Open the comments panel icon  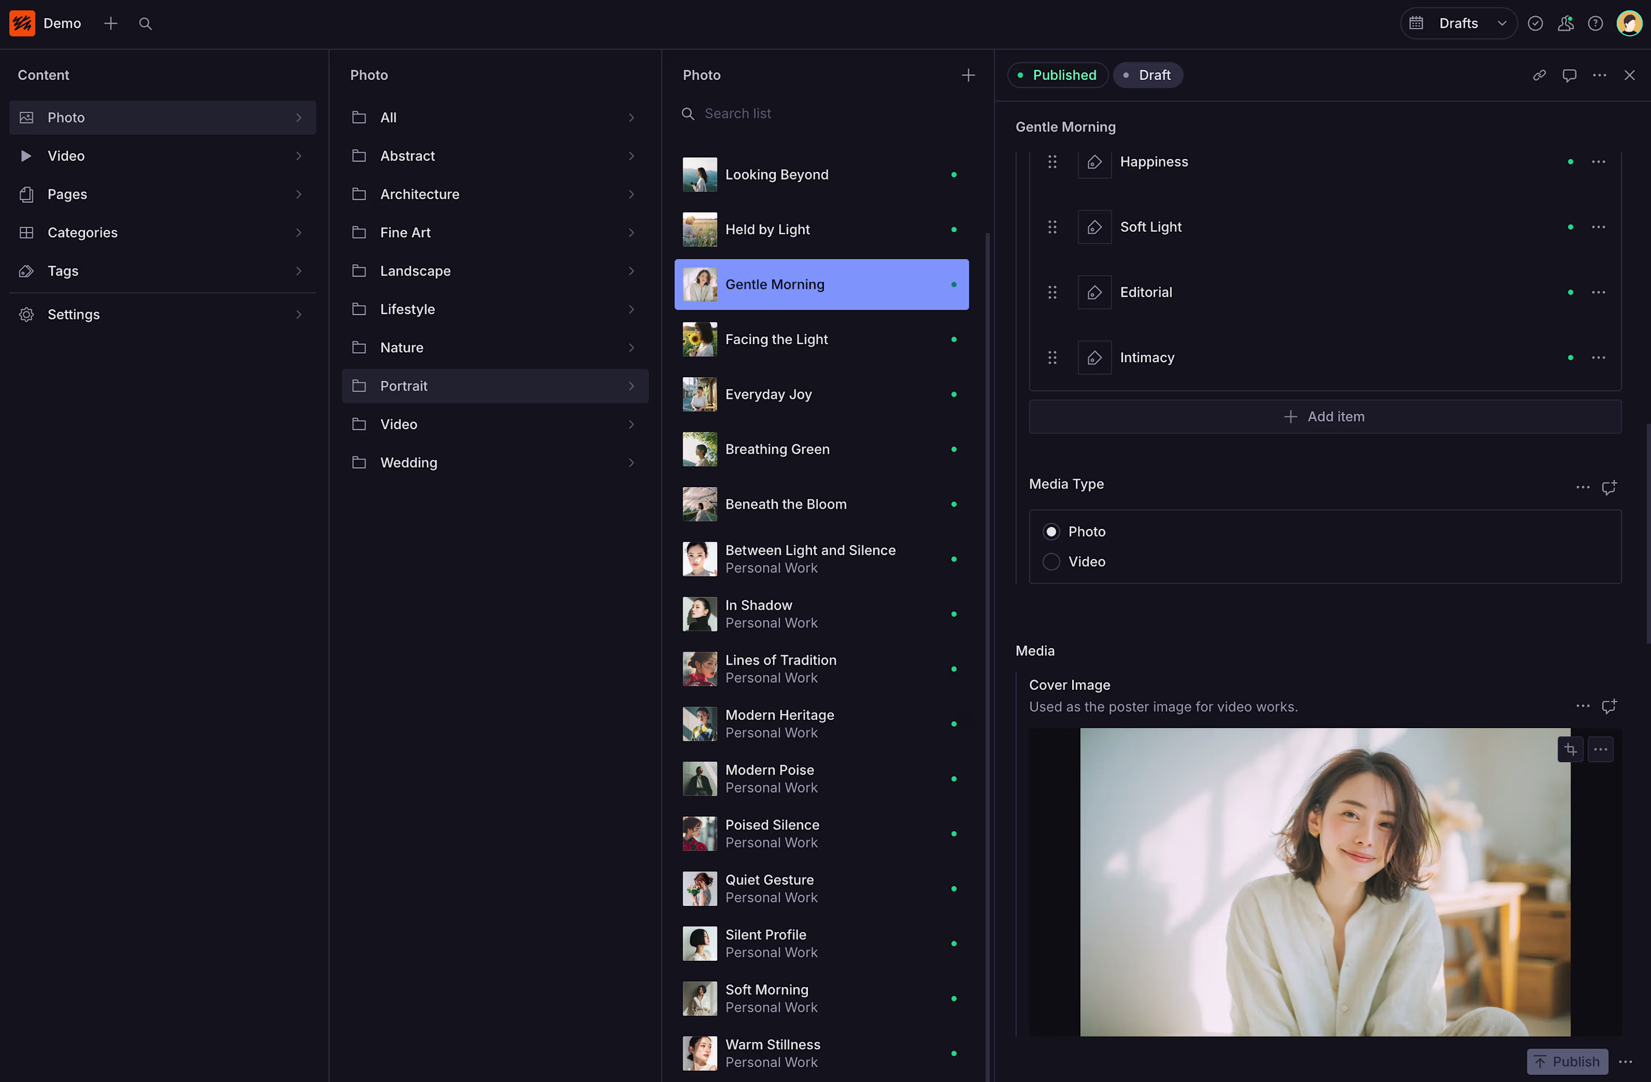(1569, 75)
